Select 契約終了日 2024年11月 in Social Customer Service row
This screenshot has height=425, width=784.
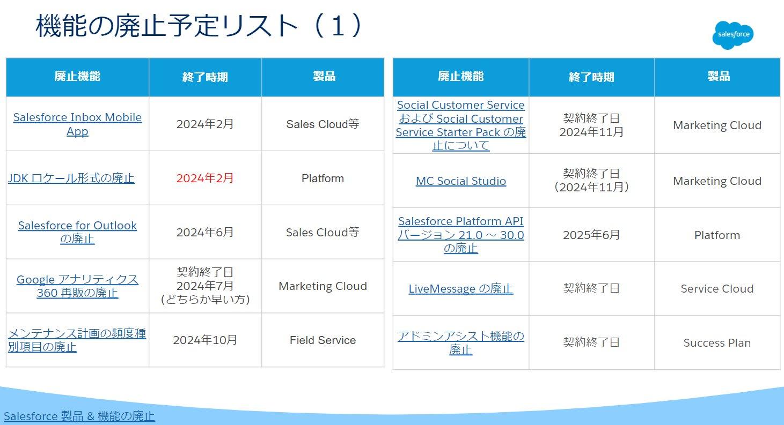(591, 125)
